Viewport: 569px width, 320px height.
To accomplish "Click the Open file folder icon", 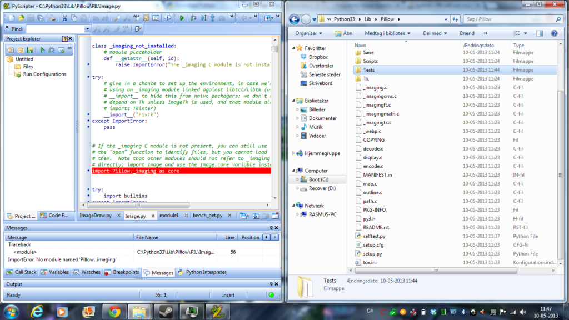I will click(x=21, y=18).
